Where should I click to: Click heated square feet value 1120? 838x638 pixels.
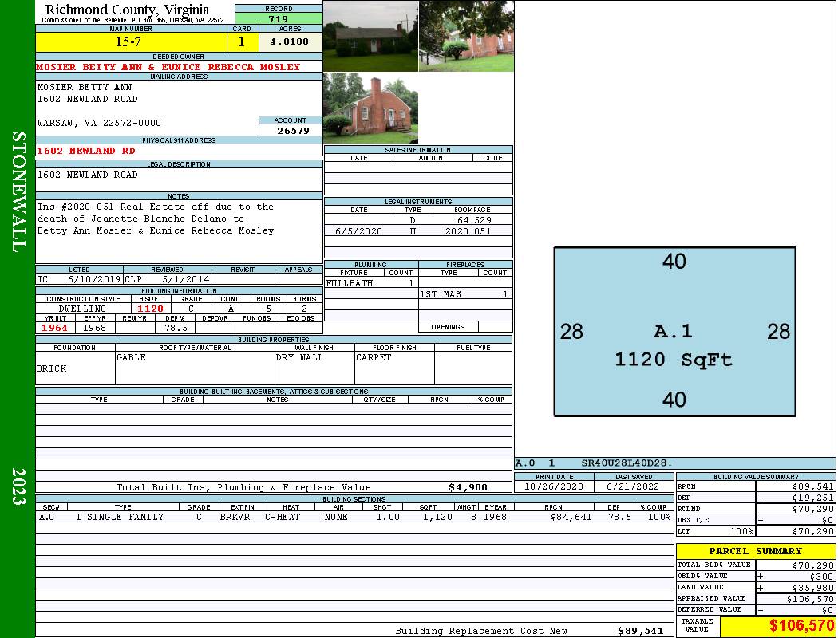(x=151, y=309)
